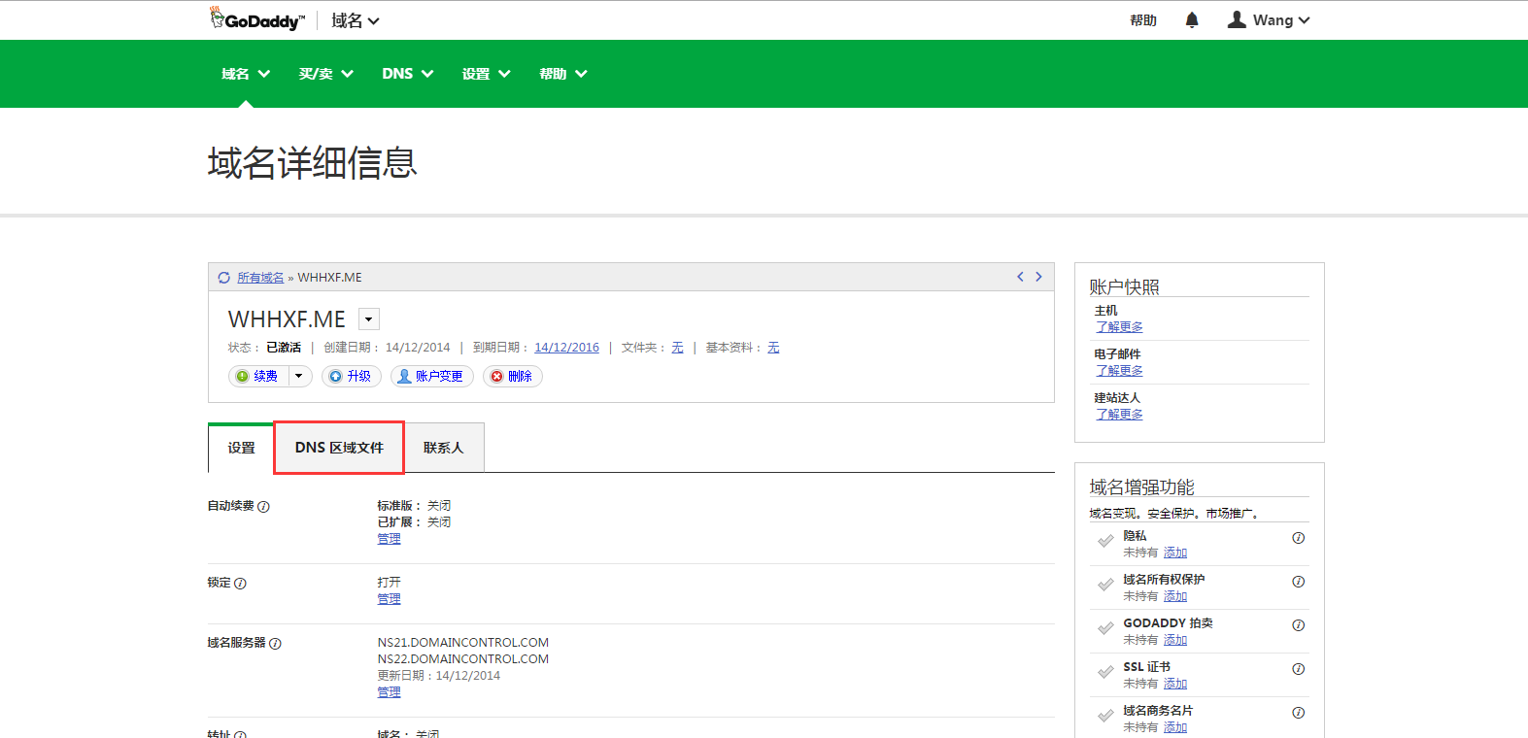This screenshot has height=738, width=1528.
Task: Click info icon on 域名商务名片 row
Action: point(1298,713)
